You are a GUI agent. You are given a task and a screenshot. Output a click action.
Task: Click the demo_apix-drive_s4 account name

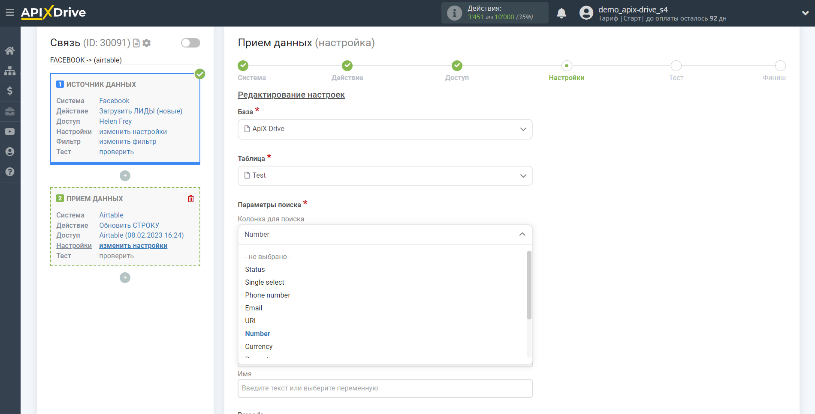click(633, 9)
